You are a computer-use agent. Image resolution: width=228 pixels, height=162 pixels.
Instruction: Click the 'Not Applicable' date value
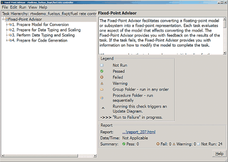coord(135,138)
